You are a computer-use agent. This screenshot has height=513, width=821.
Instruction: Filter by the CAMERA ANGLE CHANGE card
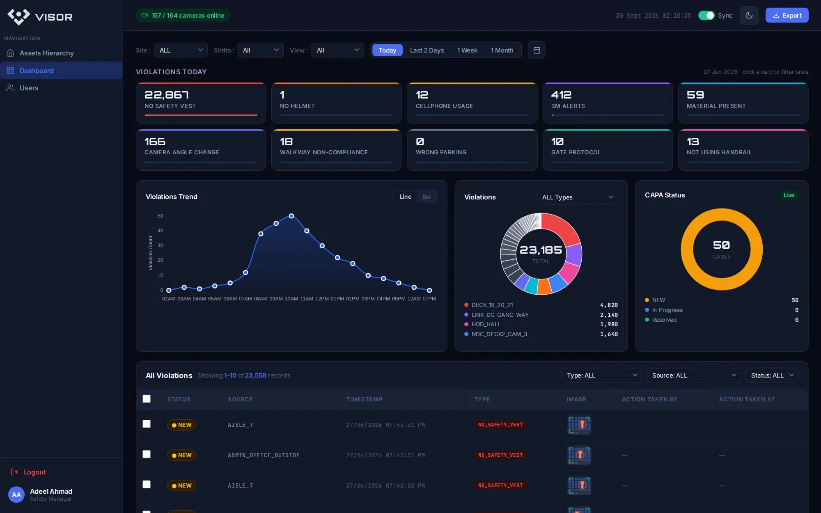[201, 150]
